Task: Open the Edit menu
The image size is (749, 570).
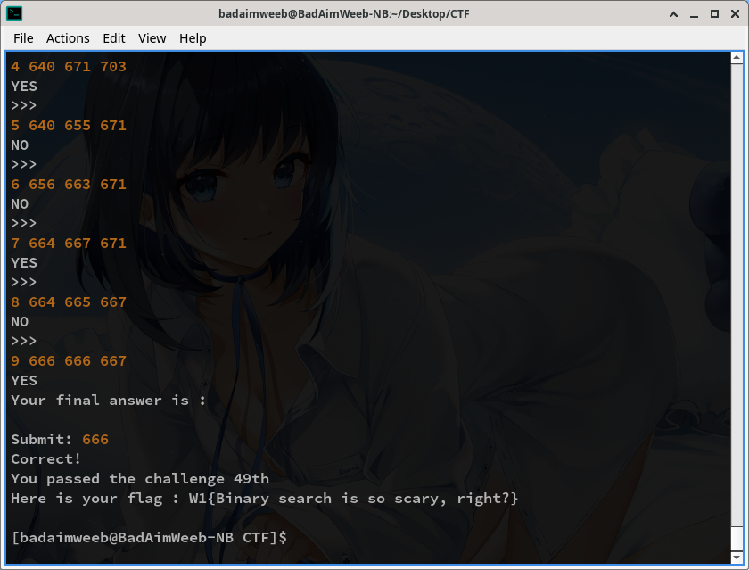Action: coord(114,38)
